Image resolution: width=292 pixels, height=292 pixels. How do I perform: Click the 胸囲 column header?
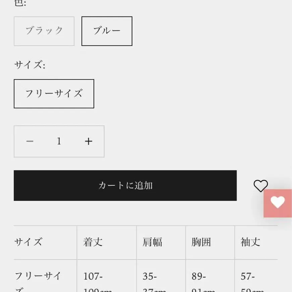click(201, 242)
